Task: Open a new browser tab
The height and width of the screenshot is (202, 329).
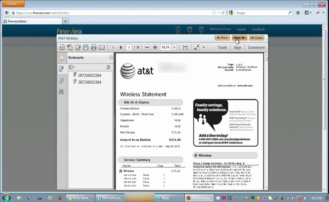Action: click(65, 21)
